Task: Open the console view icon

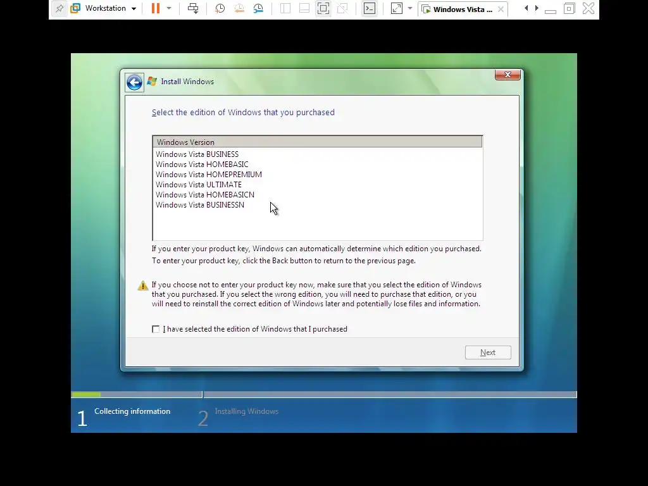Action: 370,8
